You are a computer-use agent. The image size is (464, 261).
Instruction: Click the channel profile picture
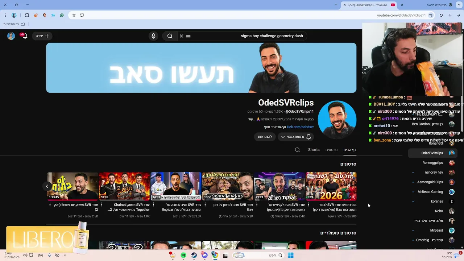(x=337, y=120)
